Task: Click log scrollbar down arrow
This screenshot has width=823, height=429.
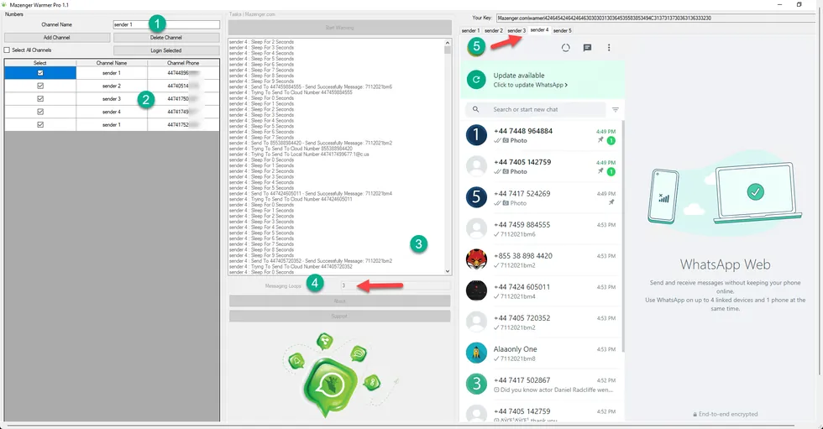Action: (x=448, y=271)
